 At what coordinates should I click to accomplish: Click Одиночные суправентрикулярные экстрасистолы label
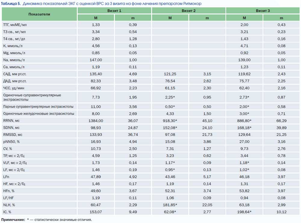coord(32,97)
